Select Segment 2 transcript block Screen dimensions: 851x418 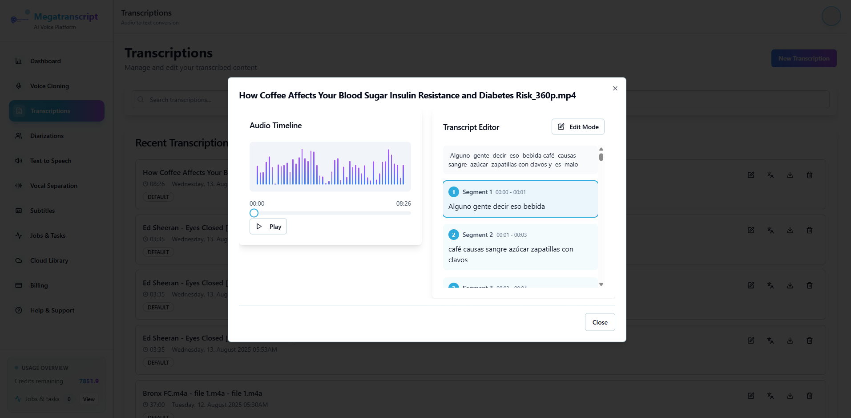(x=520, y=247)
